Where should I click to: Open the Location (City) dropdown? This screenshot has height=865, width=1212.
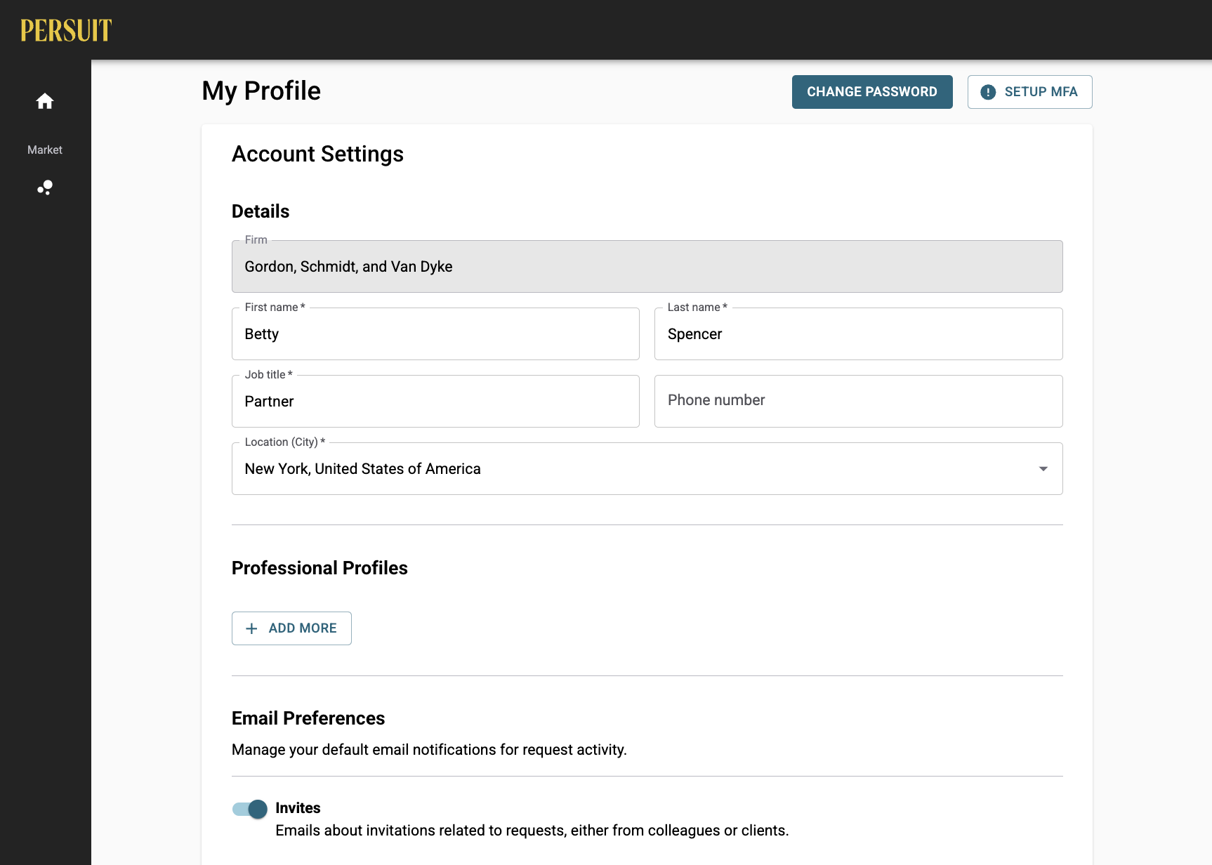[647, 469]
